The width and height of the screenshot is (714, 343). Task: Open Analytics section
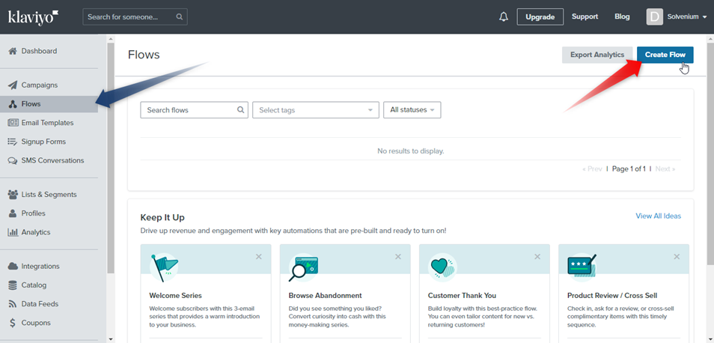[36, 232]
